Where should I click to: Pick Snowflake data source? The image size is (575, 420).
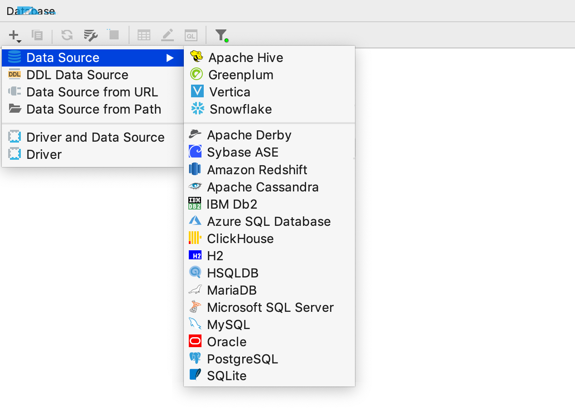269,109
